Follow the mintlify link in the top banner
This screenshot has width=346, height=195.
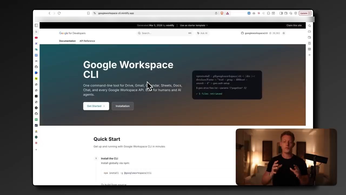[170, 25]
